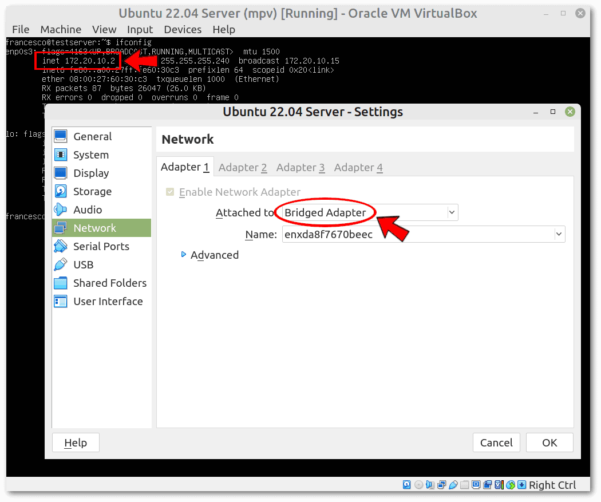
Task: Select Shared Folders in the settings list
Action: coord(101,283)
